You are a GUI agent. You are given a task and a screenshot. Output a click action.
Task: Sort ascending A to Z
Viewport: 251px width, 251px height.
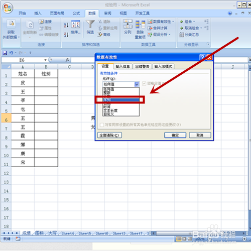point(66,25)
